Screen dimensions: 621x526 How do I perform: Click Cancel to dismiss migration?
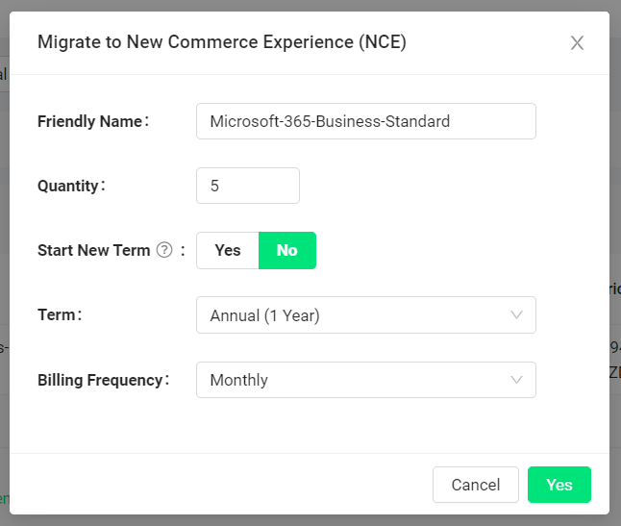[x=476, y=485]
